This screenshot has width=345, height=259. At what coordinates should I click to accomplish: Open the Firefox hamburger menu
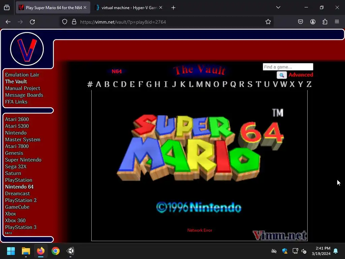(x=337, y=22)
